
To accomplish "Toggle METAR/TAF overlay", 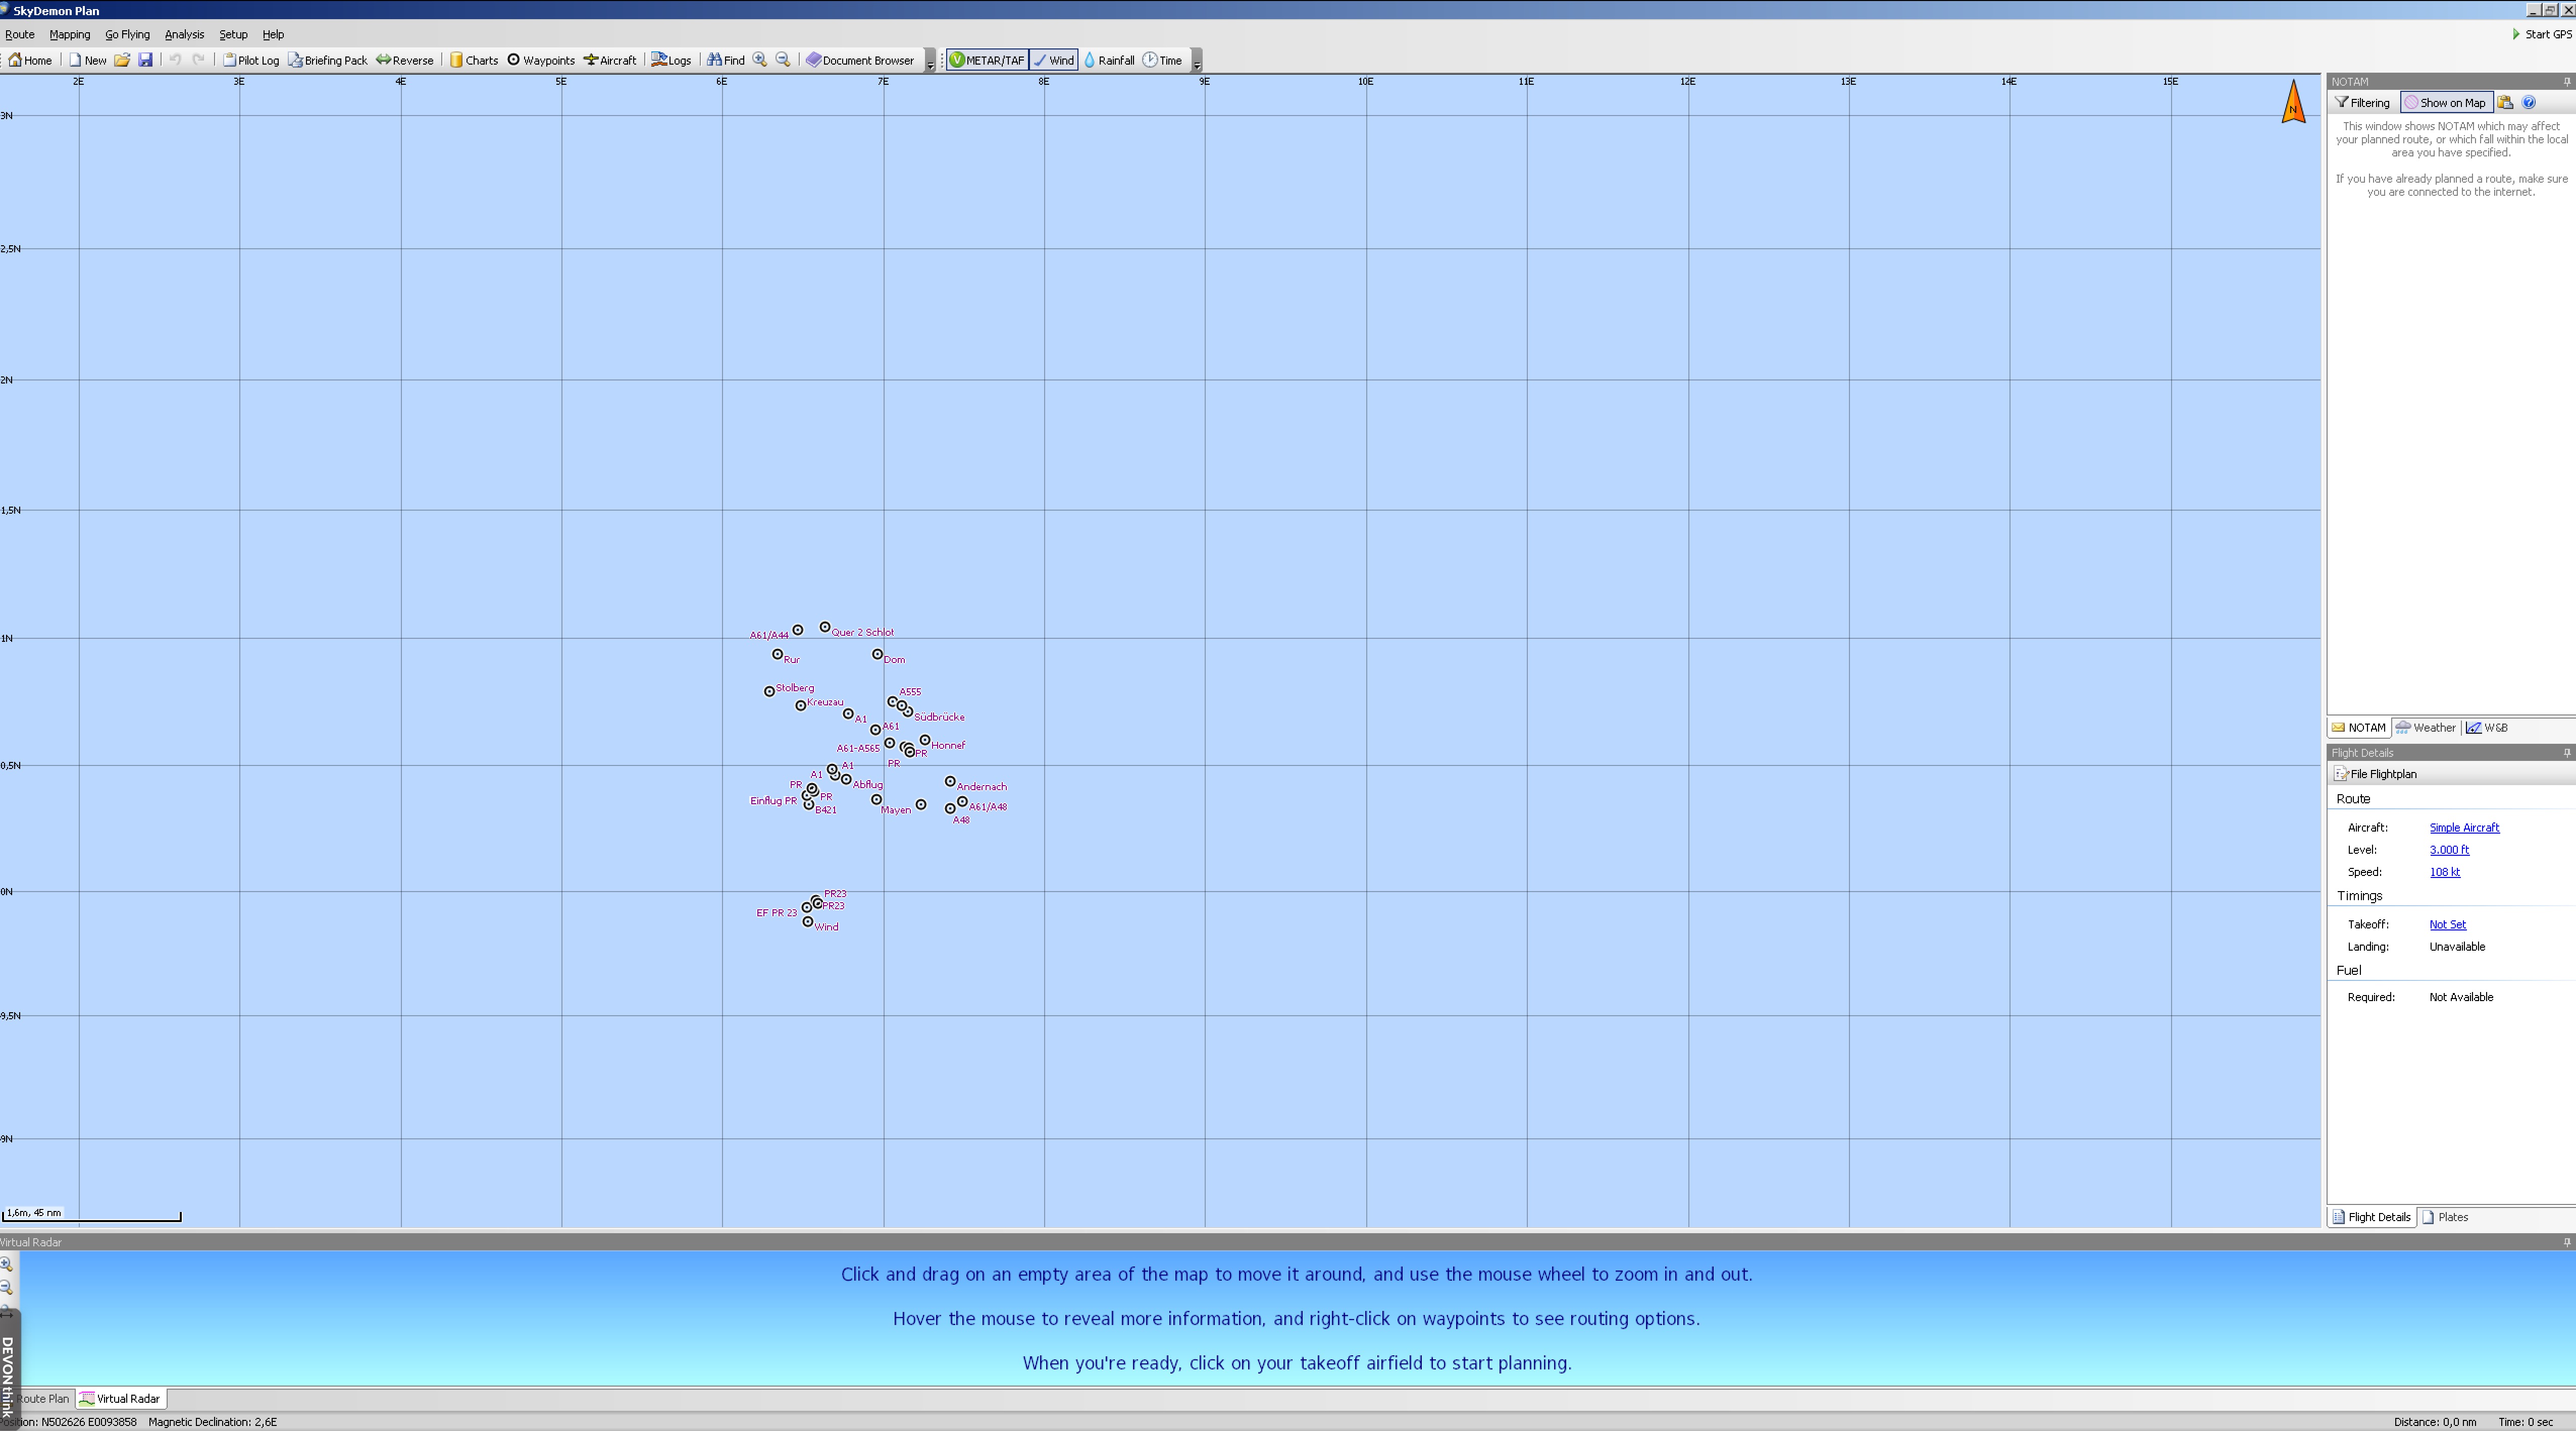I will pos(987,60).
